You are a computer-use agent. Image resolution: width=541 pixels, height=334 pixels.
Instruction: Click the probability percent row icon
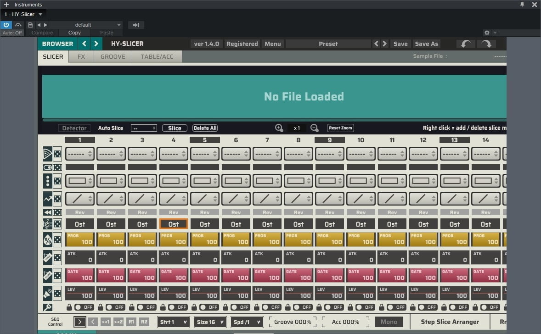tap(48, 239)
